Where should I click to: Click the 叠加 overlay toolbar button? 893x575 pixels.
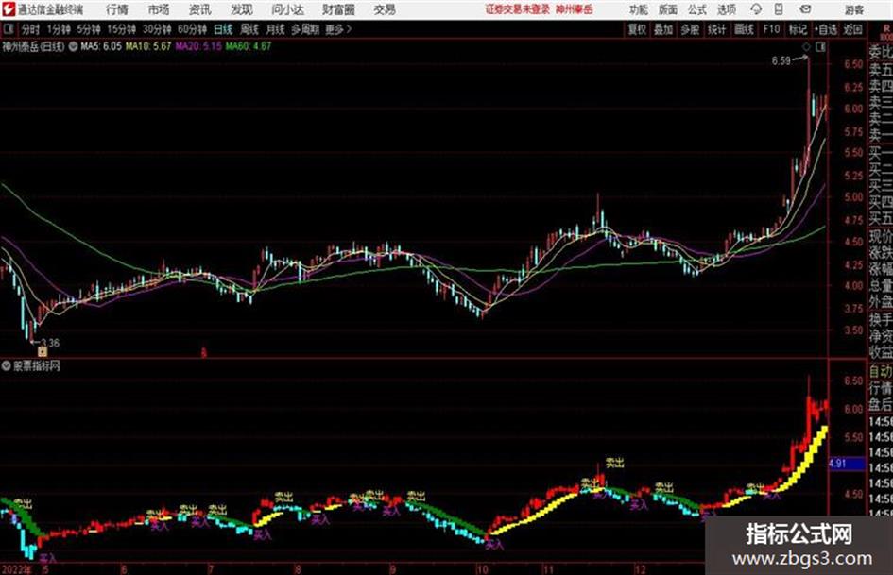point(663,29)
